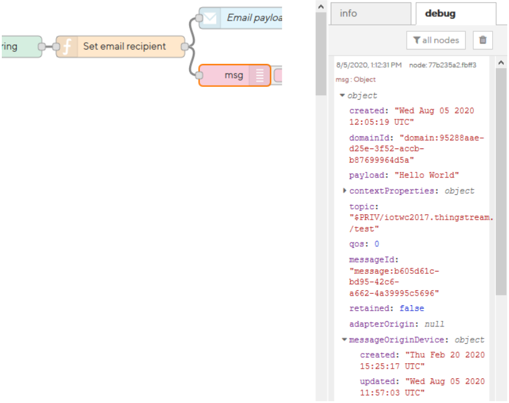Click the "msg : Object" label
The height and width of the screenshot is (403, 509).
tap(355, 80)
